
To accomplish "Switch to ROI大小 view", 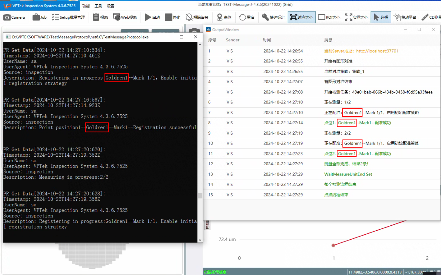I will tap(329, 17).
